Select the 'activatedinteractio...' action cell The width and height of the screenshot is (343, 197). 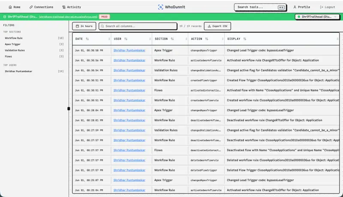coord(206,90)
